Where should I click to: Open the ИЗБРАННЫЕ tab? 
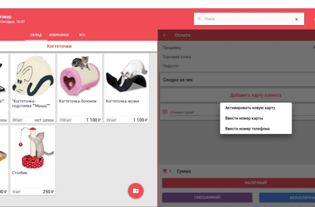59,35
